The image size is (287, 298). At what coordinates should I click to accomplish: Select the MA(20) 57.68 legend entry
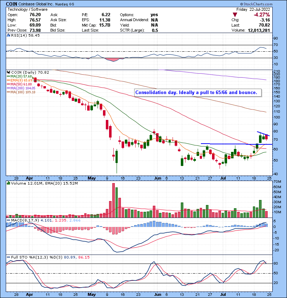[x=19, y=76]
